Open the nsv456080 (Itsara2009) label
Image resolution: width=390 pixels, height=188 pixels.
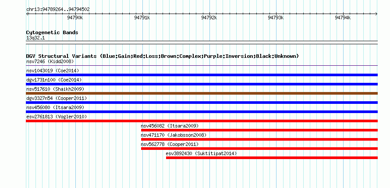click(x=55, y=107)
